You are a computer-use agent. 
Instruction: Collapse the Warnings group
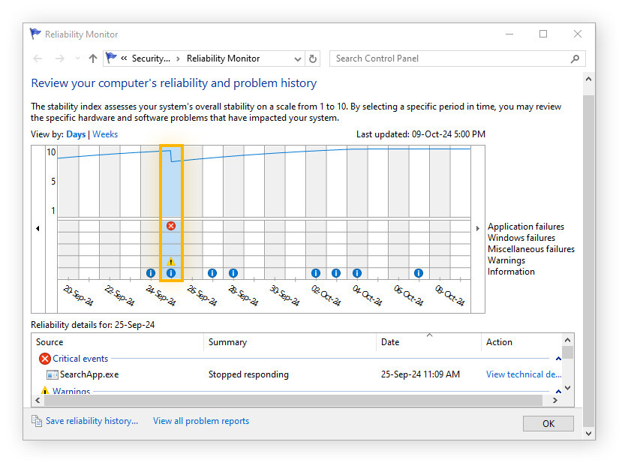click(x=558, y=391)
